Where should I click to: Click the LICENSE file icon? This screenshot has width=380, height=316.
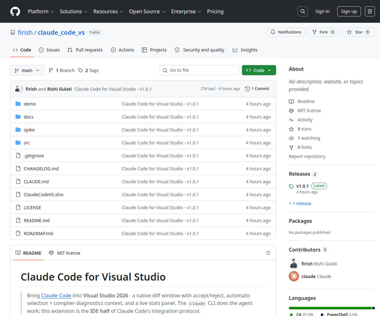[18, 208]
